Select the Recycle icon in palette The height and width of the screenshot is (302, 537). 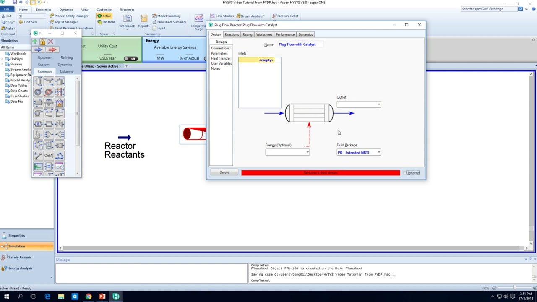click(59, 156)
